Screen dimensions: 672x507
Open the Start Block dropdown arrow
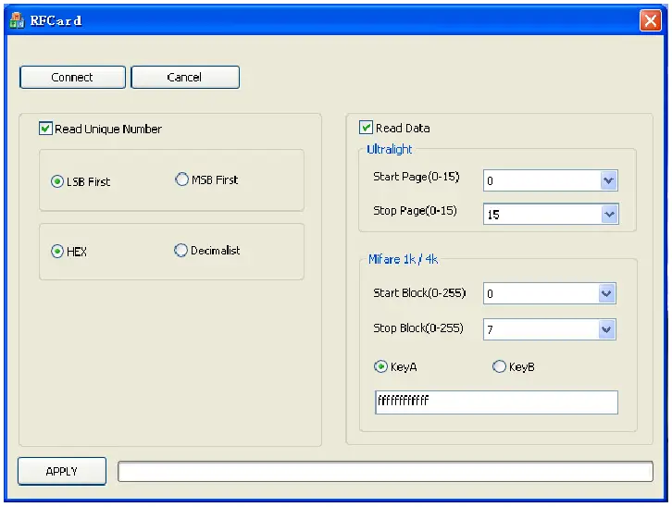point(606,293)
